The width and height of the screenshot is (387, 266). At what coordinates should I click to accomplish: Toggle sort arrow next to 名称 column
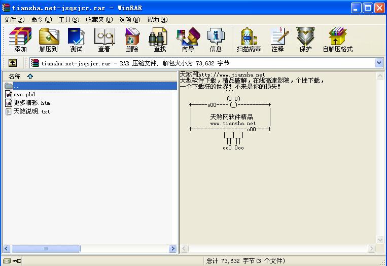click(x=30, y=76)
